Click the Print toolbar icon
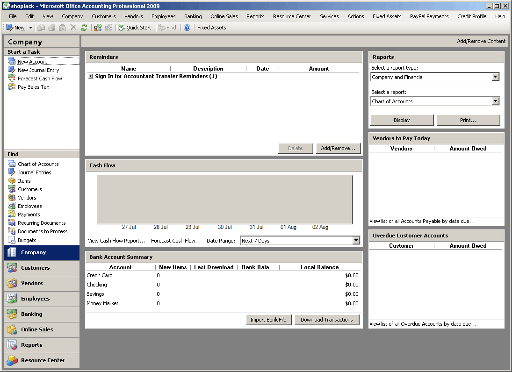 click(51, 28)
